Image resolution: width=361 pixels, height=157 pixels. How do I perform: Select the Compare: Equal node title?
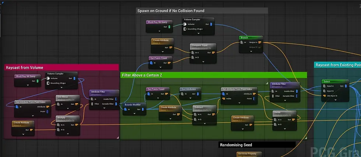pos(200,45)
